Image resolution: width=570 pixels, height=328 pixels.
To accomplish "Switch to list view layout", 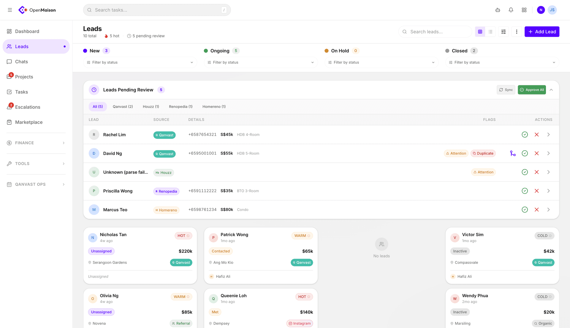I will (490, 32).
